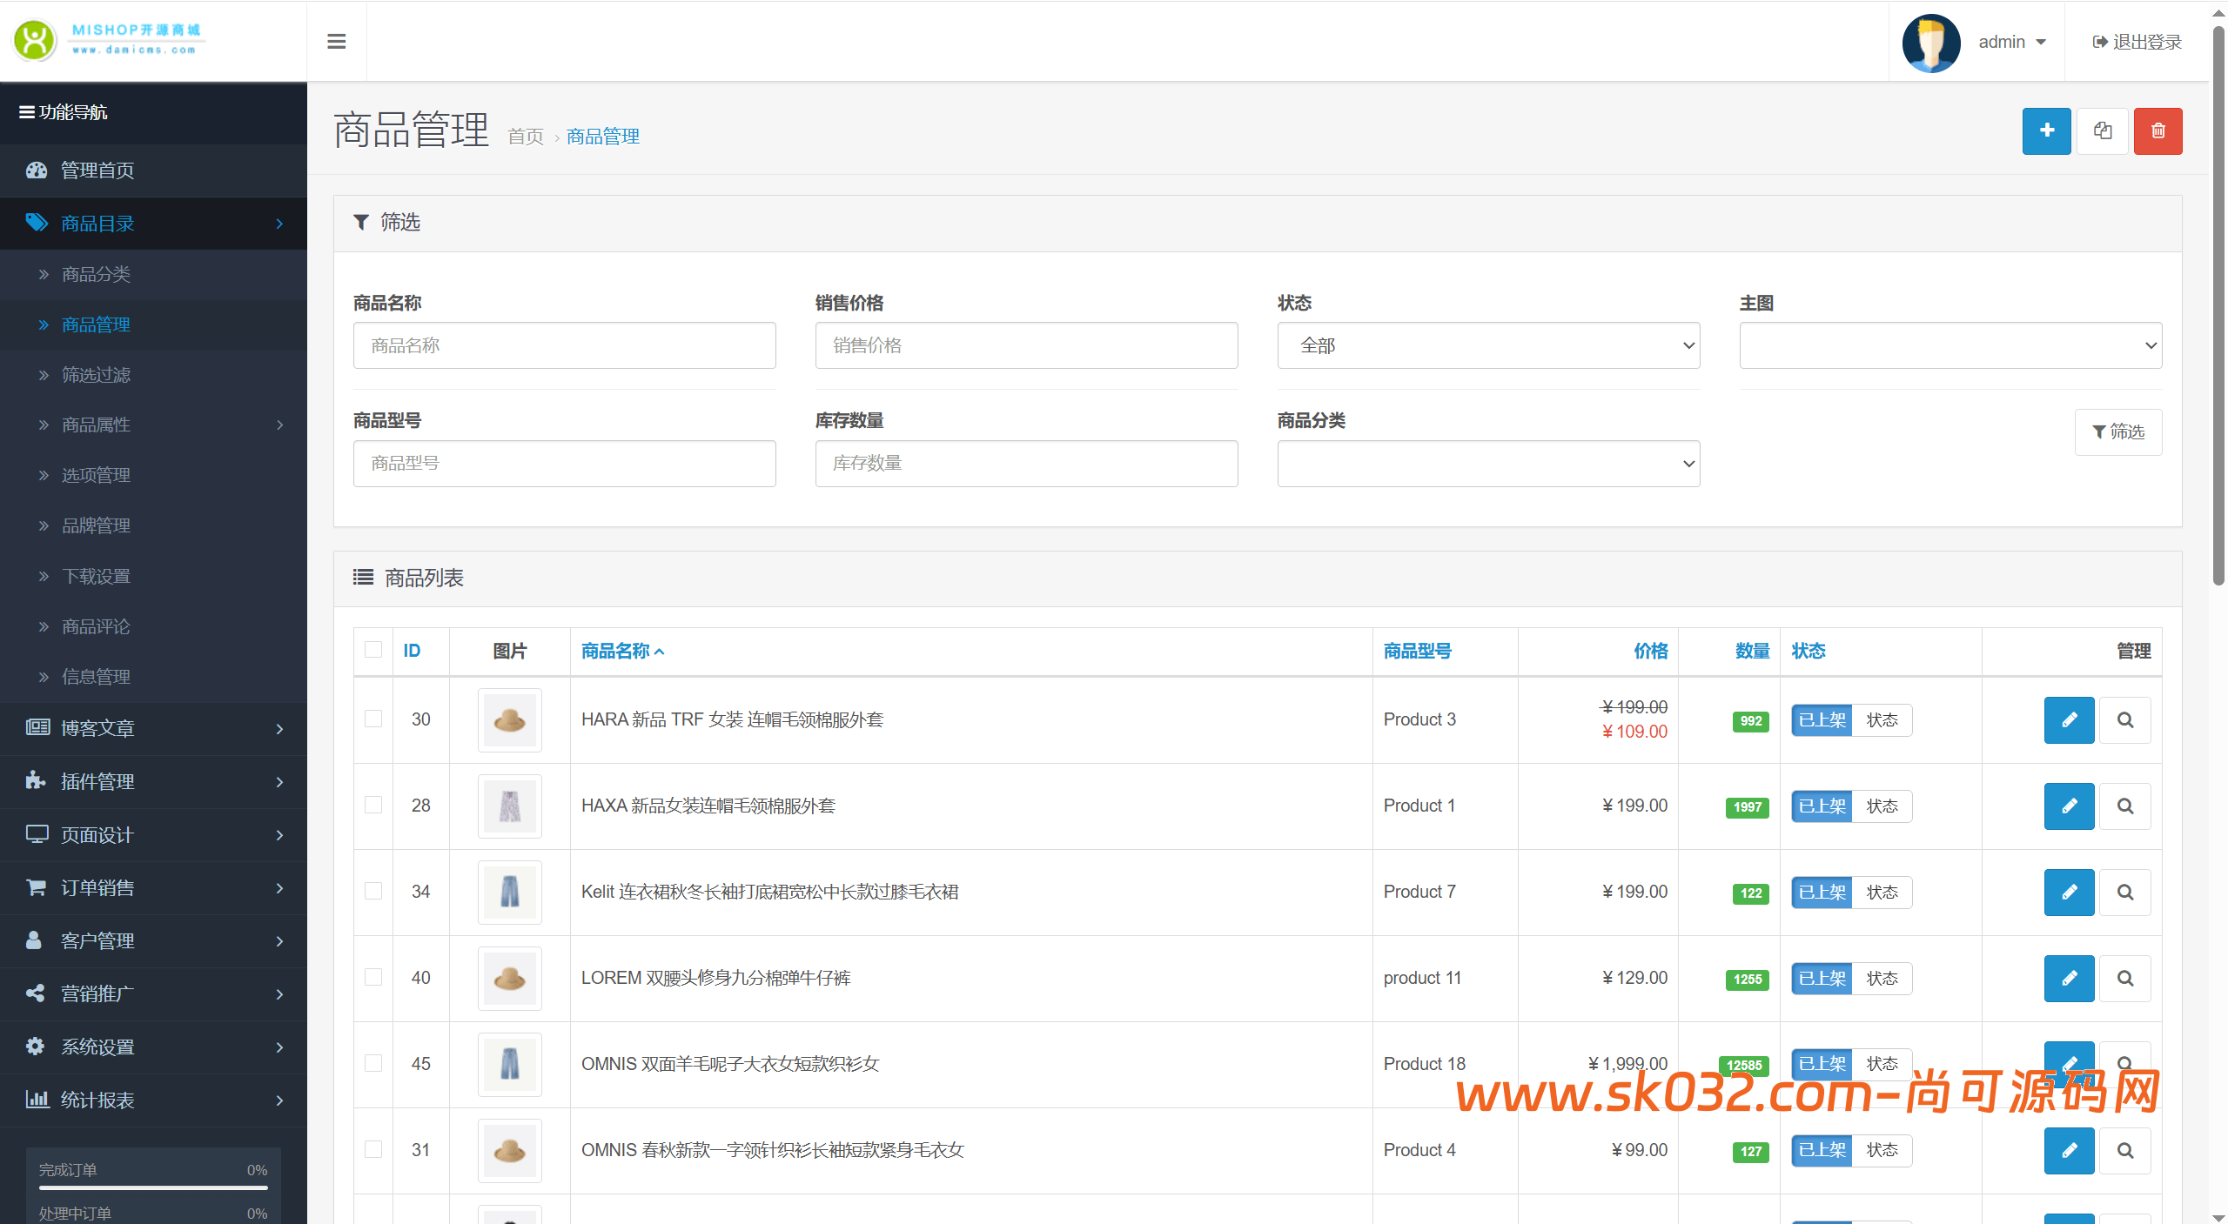The image size is (2228, 1224).
Task: Click the edit pencil icon for Product 18
Action: point(2069,1063)
